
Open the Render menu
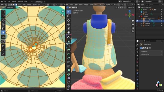14,2
